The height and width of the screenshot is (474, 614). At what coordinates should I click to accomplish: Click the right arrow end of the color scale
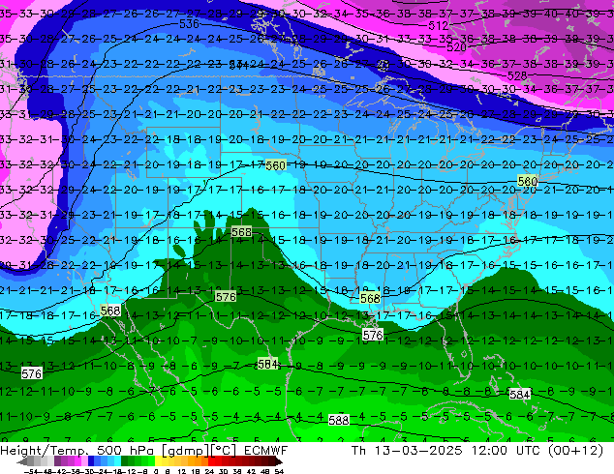pos(279,461)
